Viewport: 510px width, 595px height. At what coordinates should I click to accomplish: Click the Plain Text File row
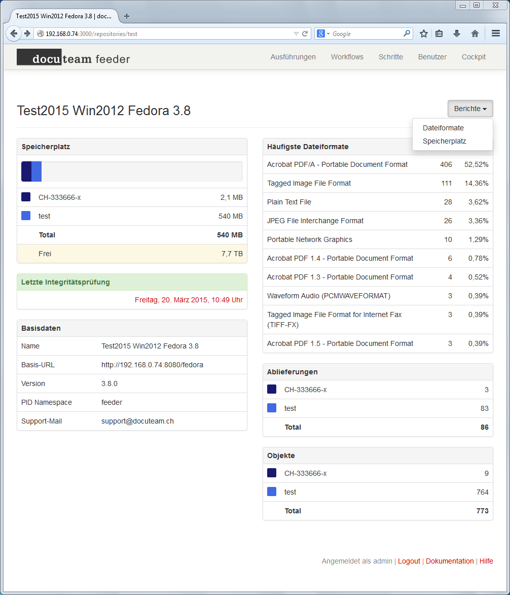click(378, 202)
